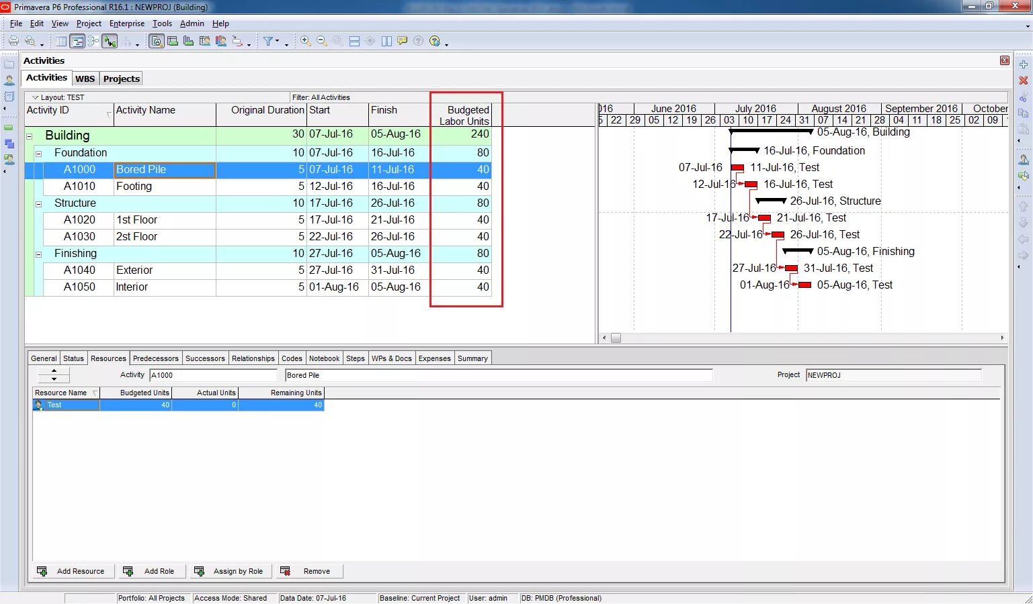Open Projects folder icon in left sidebar

[9, 64]
